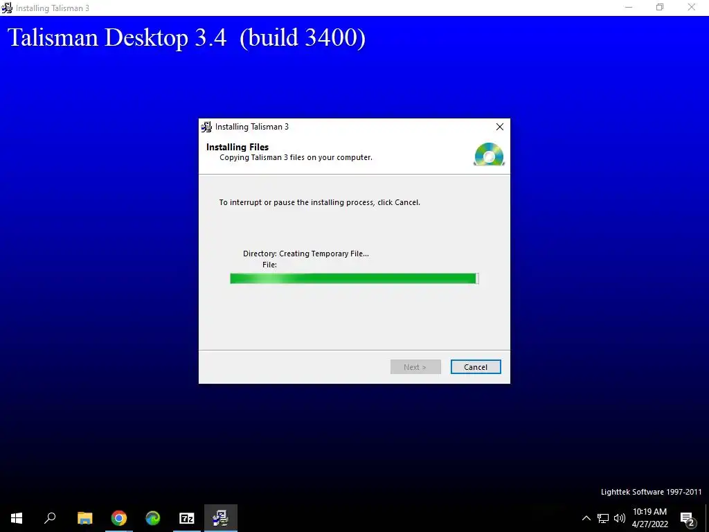This screenshot has width=709, height=532.
Task: Open the Windows Start menu
Action: (x=17, y=518)
